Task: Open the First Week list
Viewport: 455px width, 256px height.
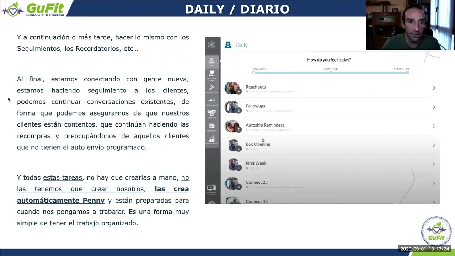Action: point(331,164)
